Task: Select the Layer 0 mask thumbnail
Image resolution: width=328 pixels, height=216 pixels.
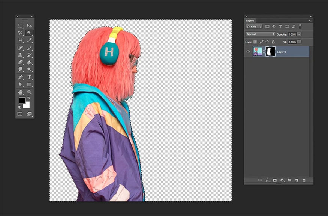Action: [270, 52]
